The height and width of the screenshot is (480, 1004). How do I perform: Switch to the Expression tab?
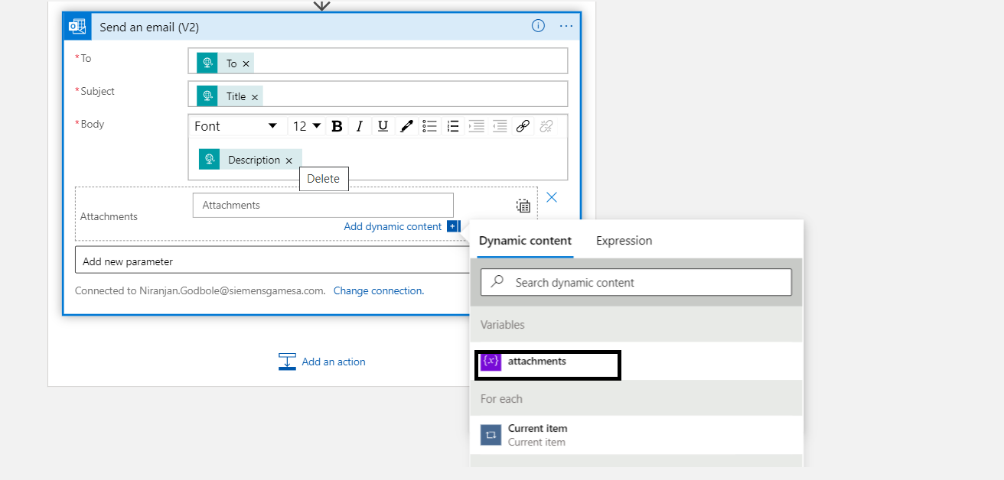[624, 240]
